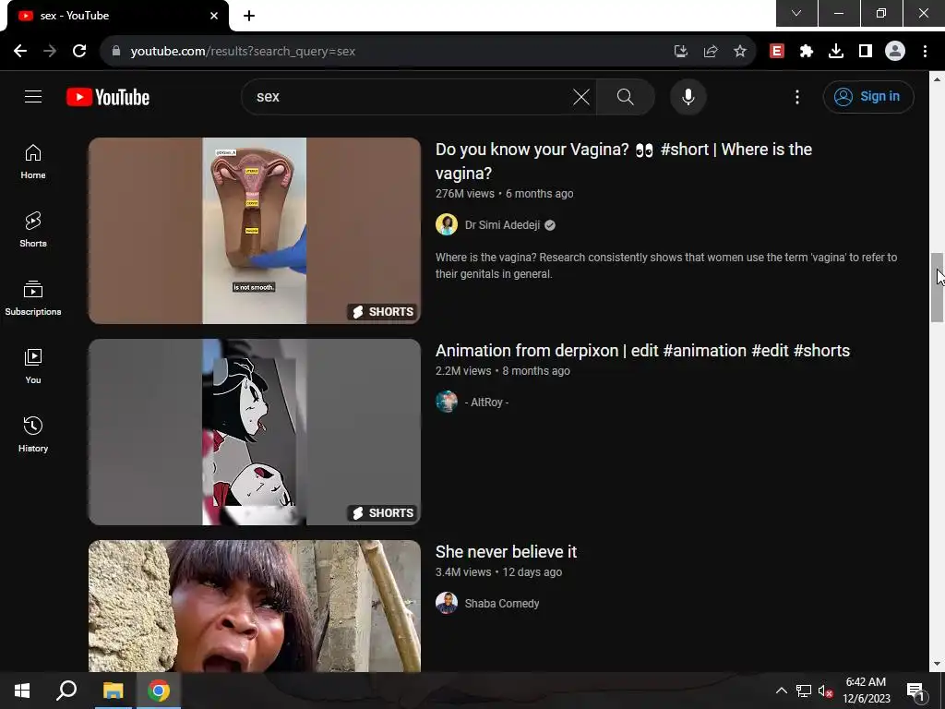This screenshot has width=945, height=709.
Task: Expand the tab search chevron
Action: pos(796,13)
